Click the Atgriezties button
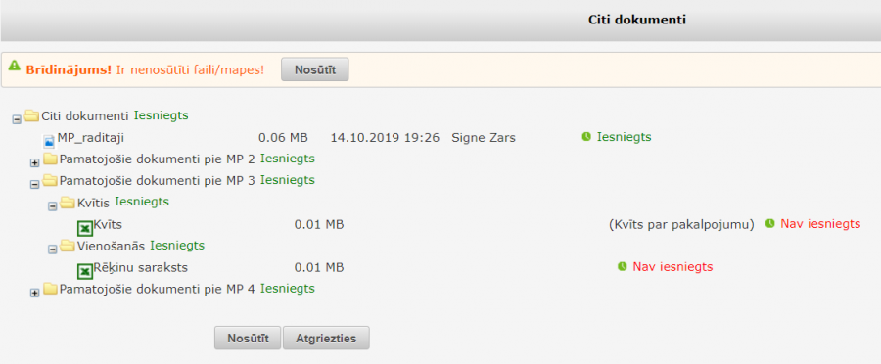 pos(326,339)
